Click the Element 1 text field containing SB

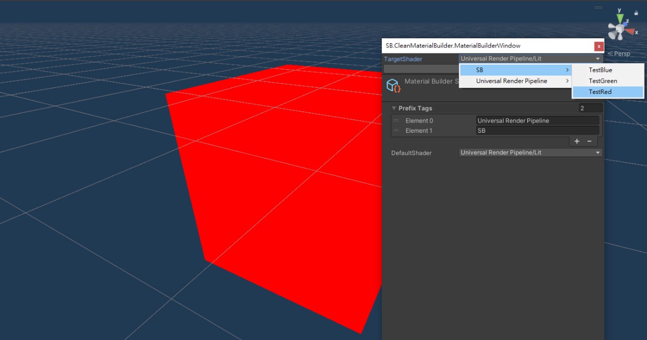tap(537, 131)
